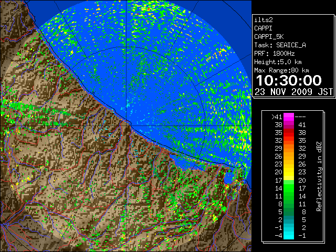Pick the bright green 14–17 dBZ legend band

(x=289, y=188)
